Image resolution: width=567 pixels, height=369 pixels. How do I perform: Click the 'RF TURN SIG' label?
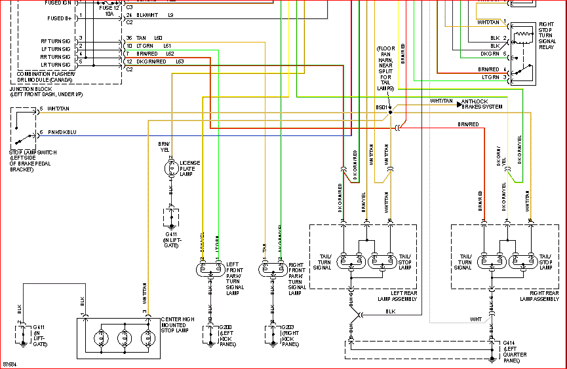tap(55, 41)
